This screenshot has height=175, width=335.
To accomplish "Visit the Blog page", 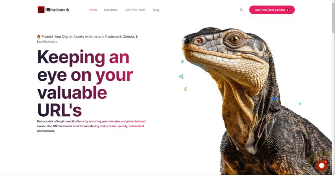I will (156, 10).
